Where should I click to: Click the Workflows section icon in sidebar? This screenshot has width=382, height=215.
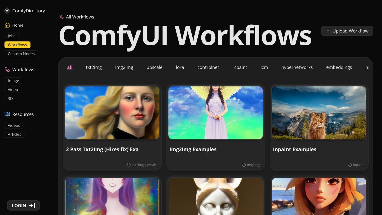click(x=7, y=69)
